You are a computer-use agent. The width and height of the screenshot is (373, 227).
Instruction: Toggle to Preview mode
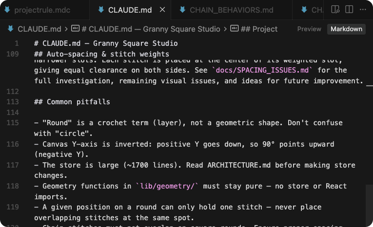click(309, 29)
